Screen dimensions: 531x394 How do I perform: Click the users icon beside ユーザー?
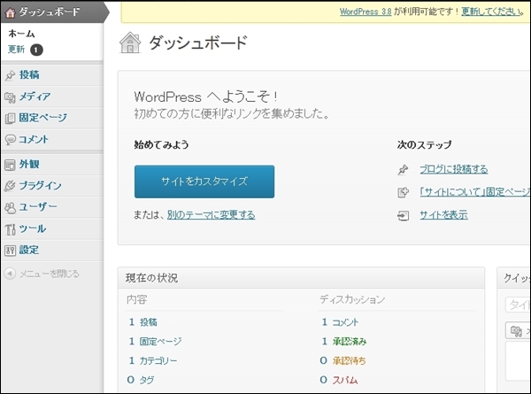(x=10, y=208)
